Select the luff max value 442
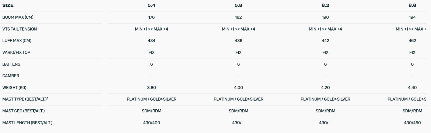The width and height of the screenshot is (431, 133). tap(325, 41)
